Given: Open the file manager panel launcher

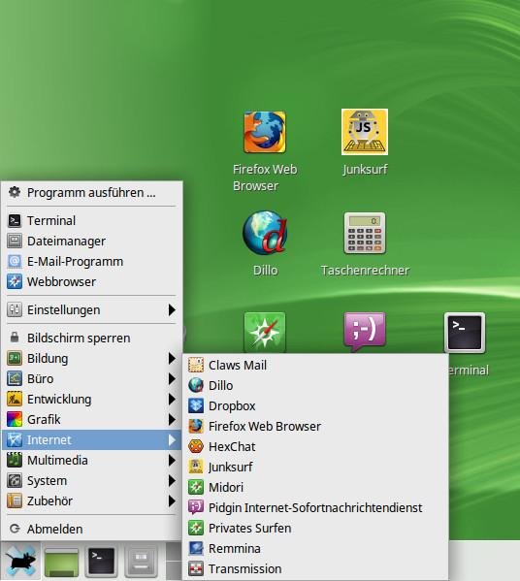Looking at the screenshot, I should tap(141, 562).
